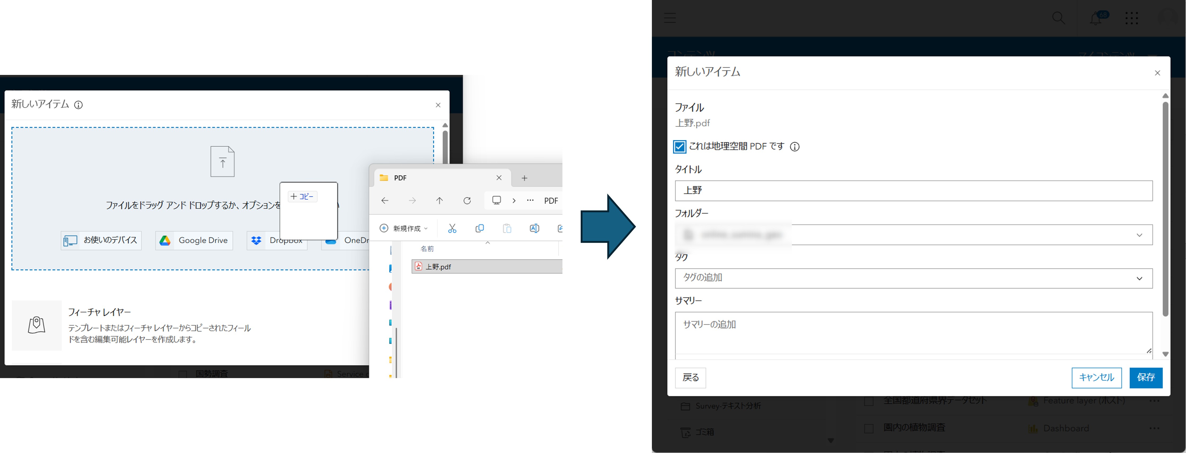Click the Google Drive upload option
This screenshot has width=1186, height=453.
[194, 240]
